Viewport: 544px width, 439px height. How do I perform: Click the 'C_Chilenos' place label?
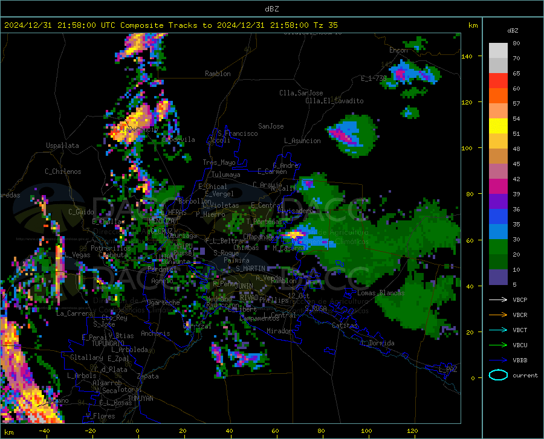(63, 171)
